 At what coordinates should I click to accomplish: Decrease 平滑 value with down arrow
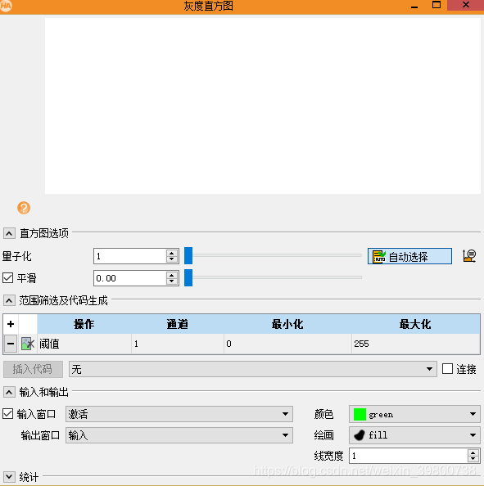click(x=172, y=281)
